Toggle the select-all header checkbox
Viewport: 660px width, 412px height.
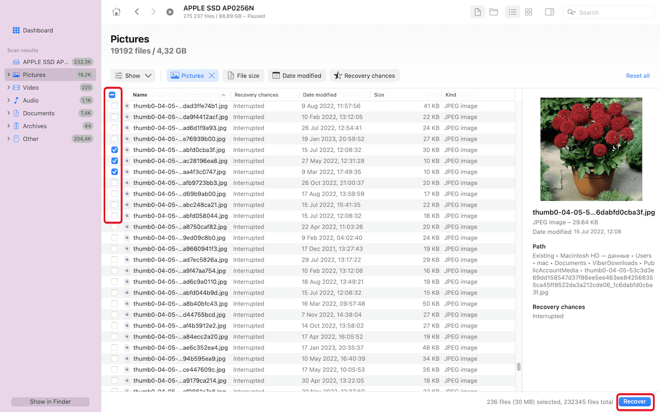112,95
